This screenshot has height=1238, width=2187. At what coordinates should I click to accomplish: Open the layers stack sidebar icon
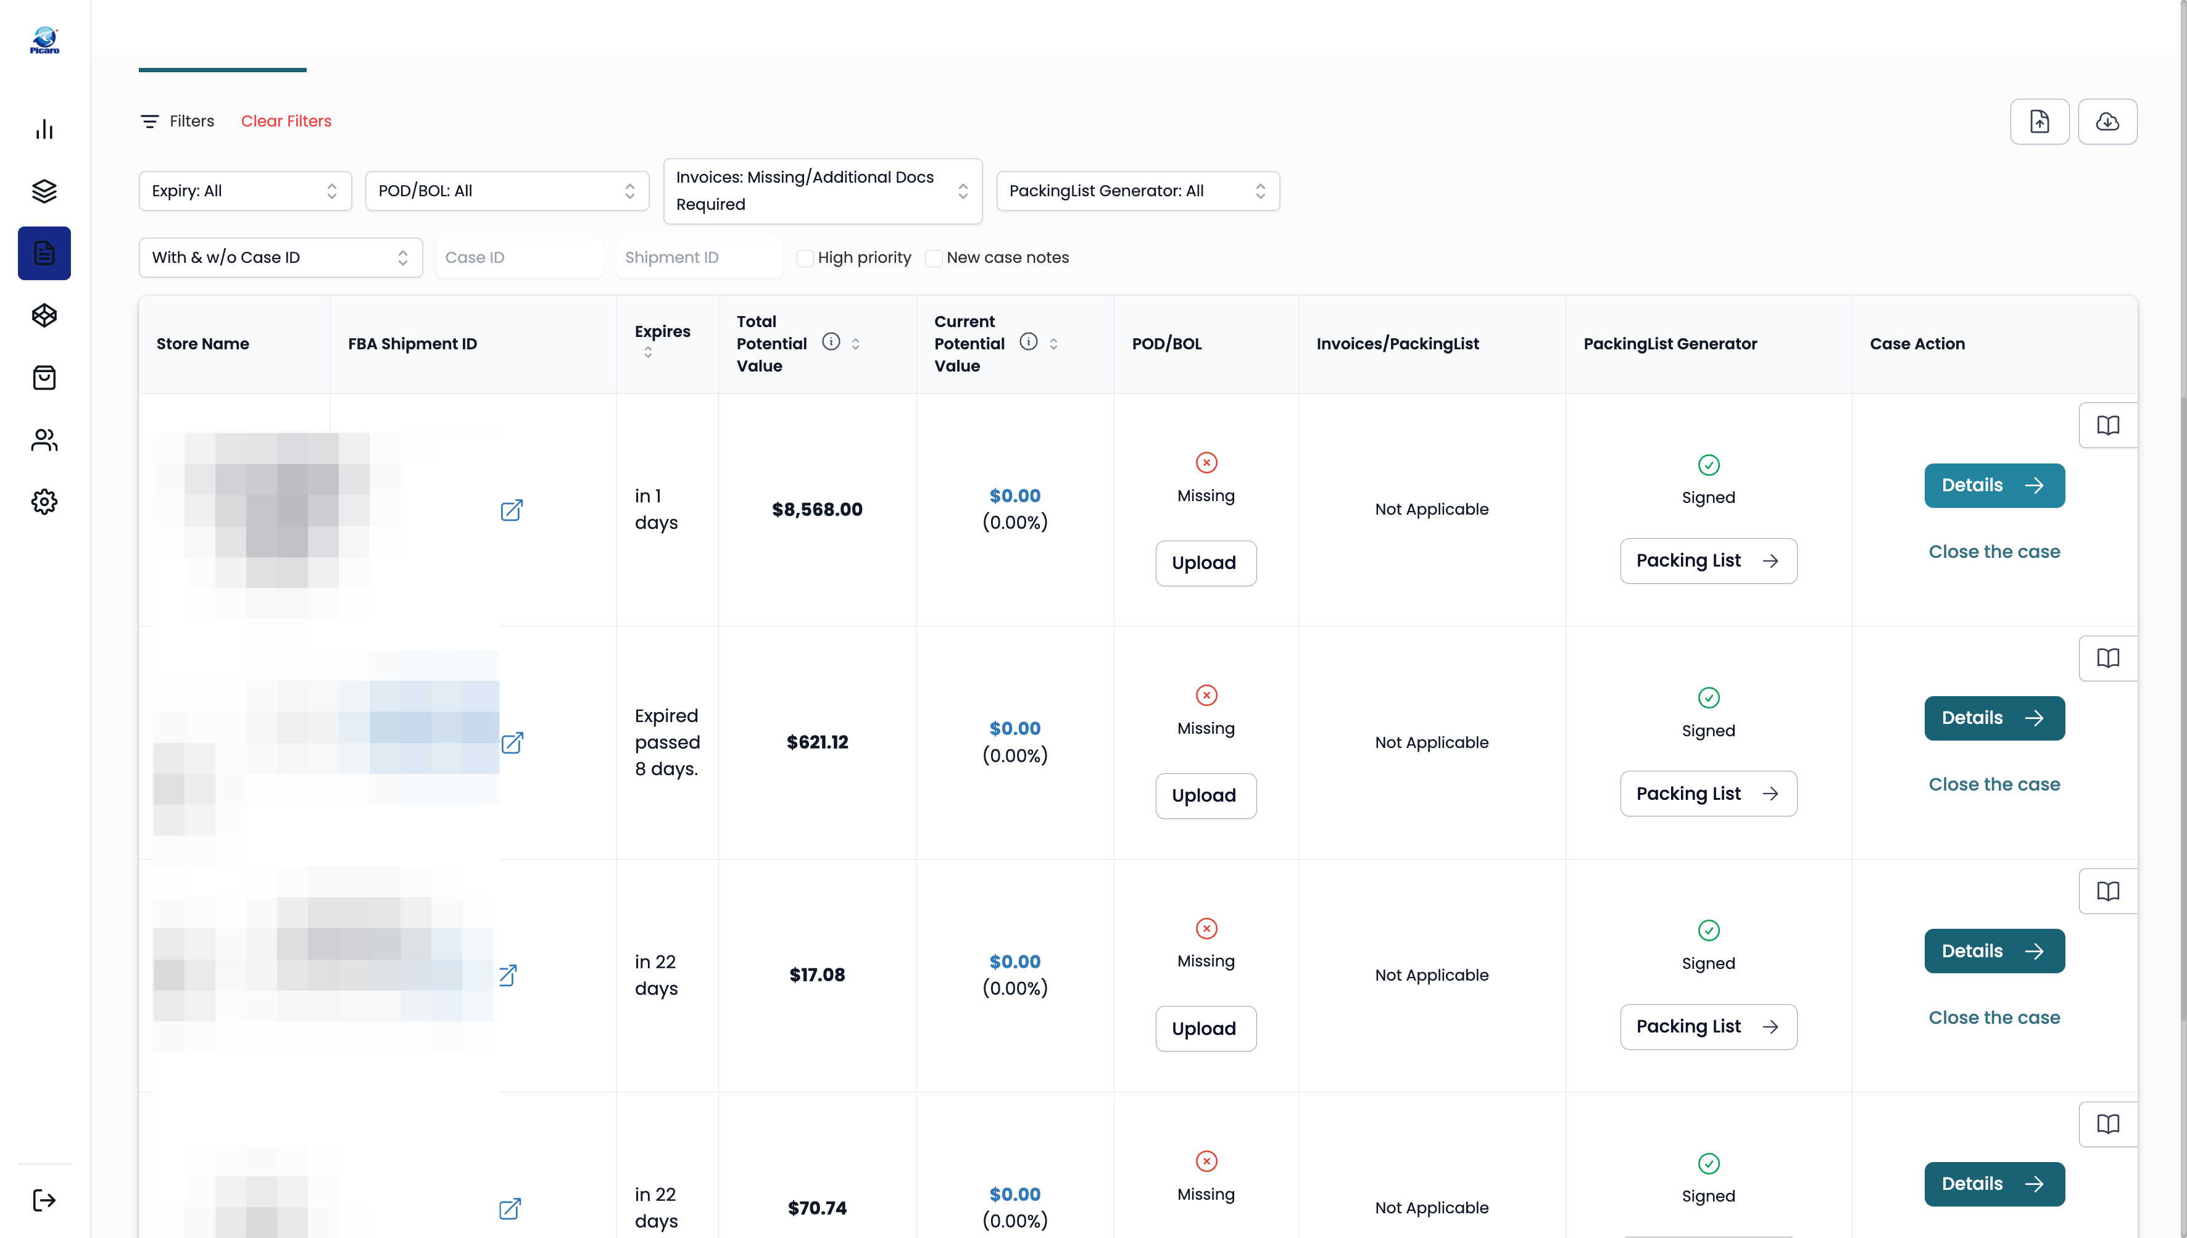pos(44,191)
